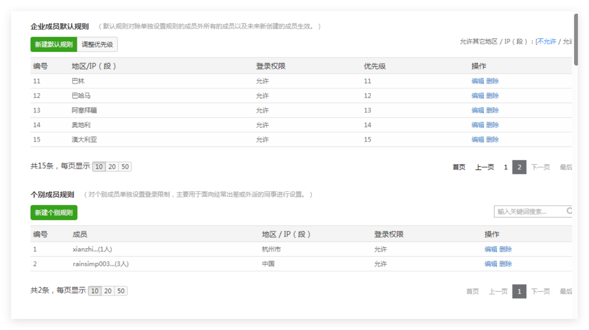The width and height of the screenshot is (589, 330).
Task: Edit rule 15 澳大利亚
Action: click(x=478, y=139)
